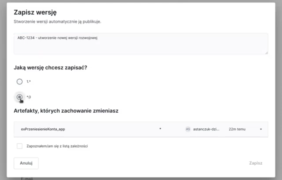This screenshot has width=282, height=180.
Task: Click into the version description text area
Action: tap(141, 44)
